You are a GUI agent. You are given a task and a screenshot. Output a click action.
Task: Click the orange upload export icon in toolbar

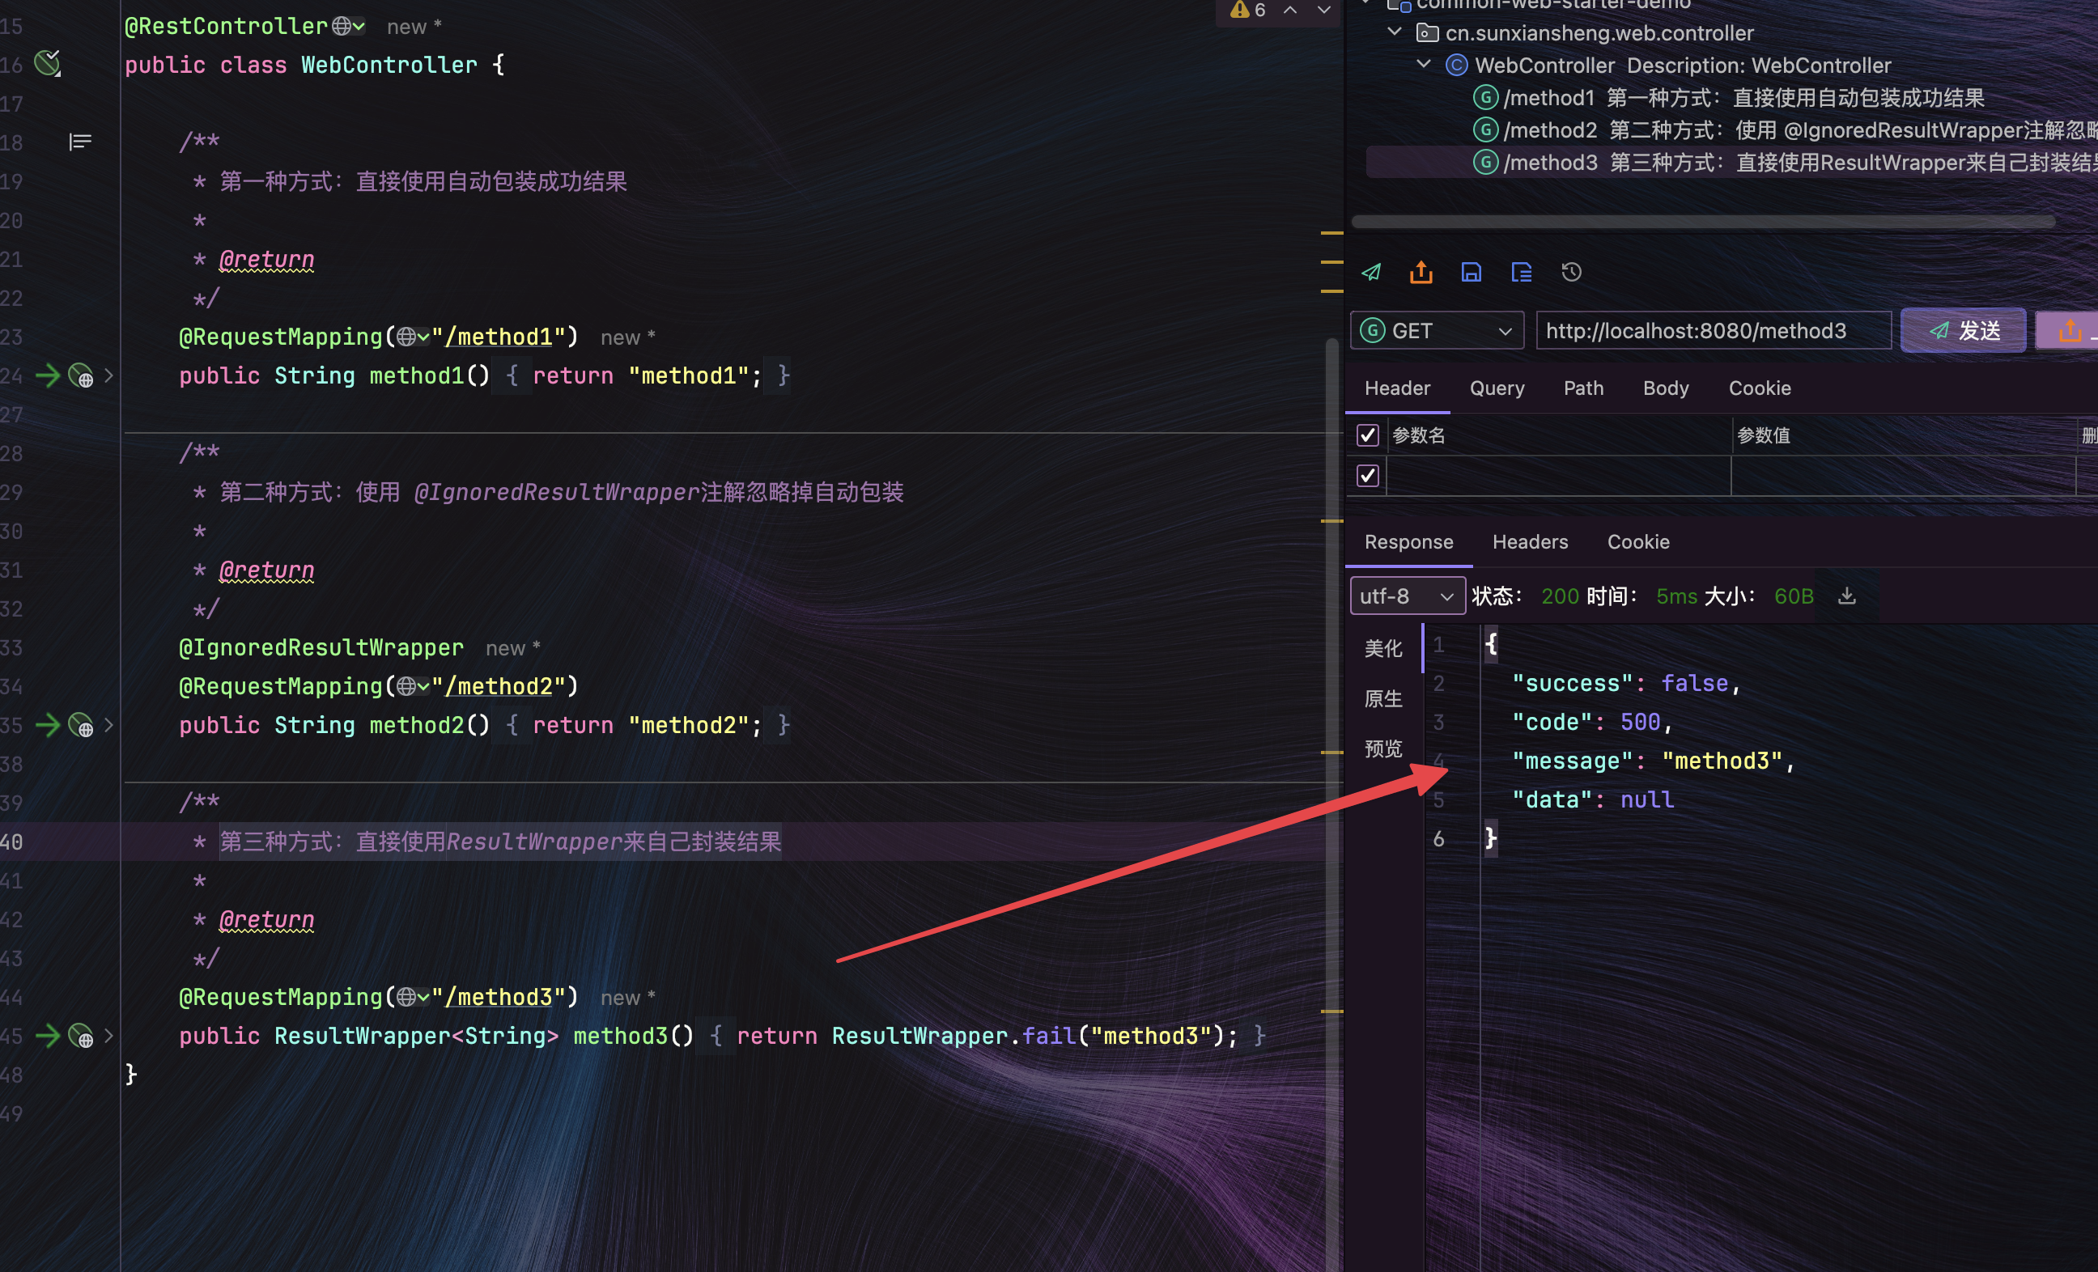pyautogui.click(x=1421, y=272)
